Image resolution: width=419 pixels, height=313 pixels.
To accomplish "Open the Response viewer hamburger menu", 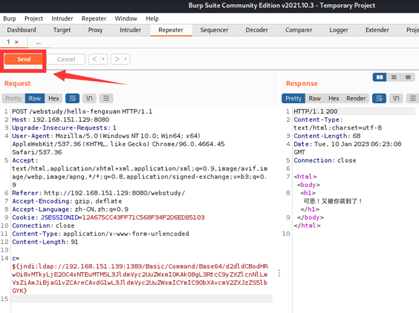I will (x=413, y=99).
